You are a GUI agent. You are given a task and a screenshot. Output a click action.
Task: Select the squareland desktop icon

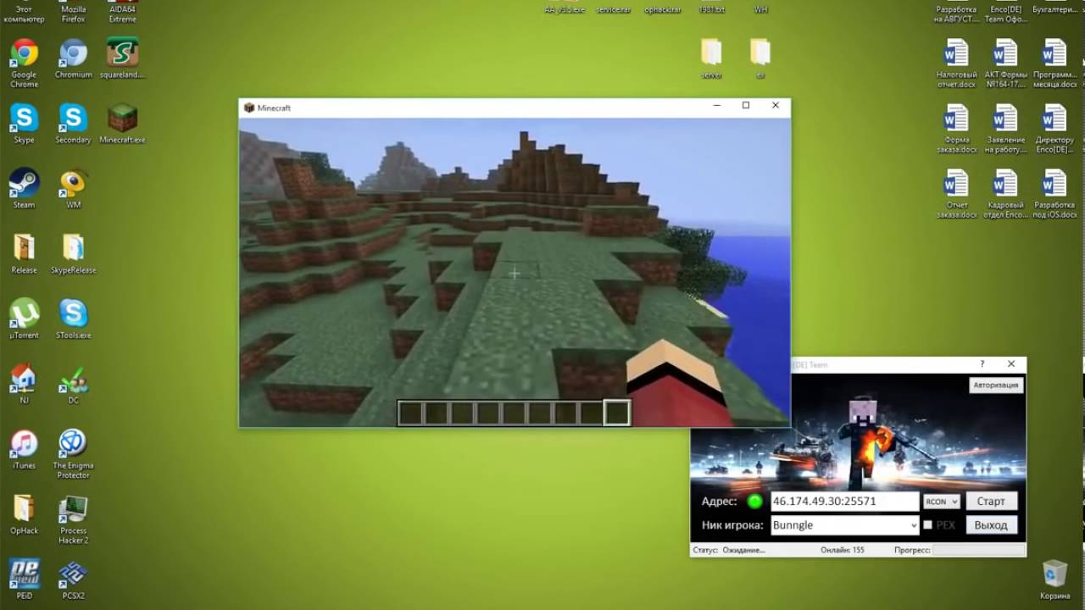122,59
